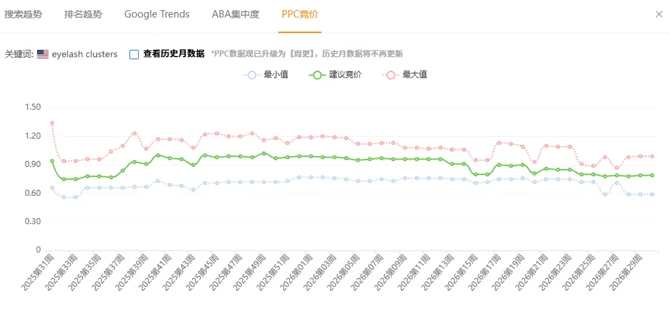Viewport: 670px width, 309px height.
Task: Toggle the 最大值 legend series
Action: (x=404, y=75)
